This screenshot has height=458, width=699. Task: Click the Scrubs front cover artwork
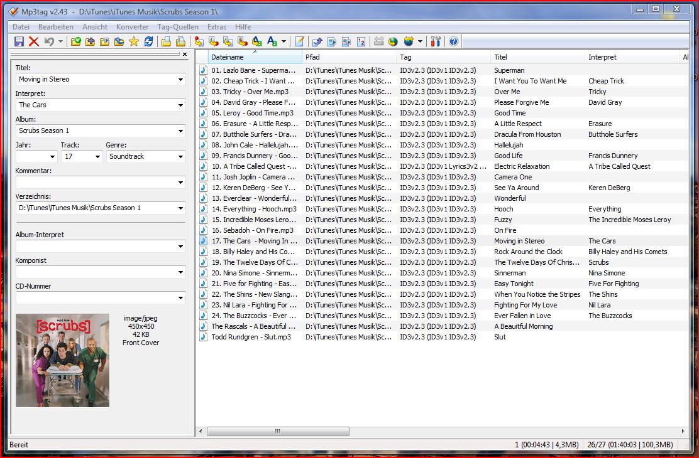(x=62, y=361)
